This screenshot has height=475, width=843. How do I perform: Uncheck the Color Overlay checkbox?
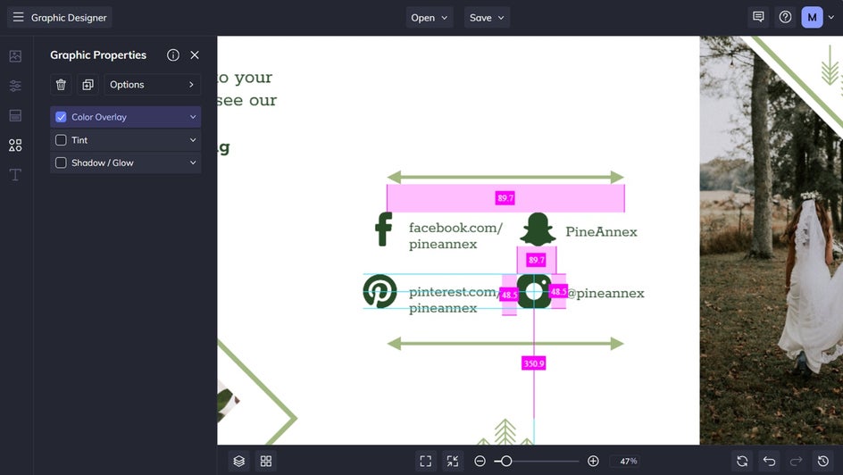61,117
